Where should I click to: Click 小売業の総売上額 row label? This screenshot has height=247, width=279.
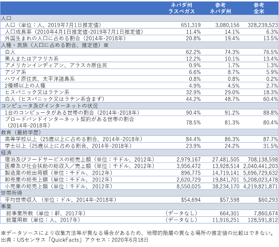click(x=59, y=186)
